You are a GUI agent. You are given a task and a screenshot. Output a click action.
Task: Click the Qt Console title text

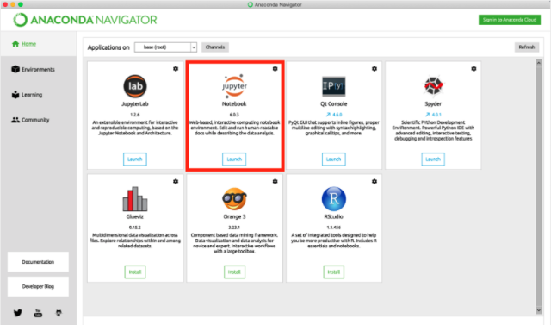[x=334, y=104]
